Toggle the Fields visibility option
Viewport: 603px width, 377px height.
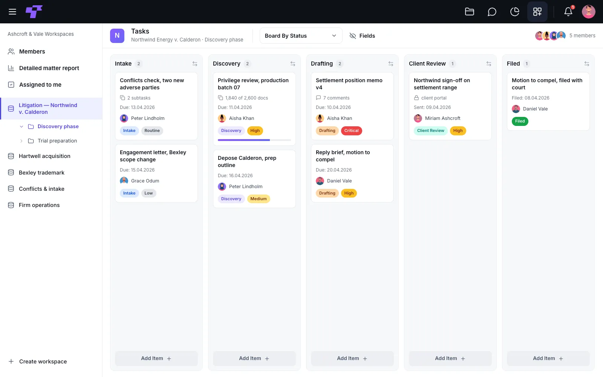pos(362,36)
